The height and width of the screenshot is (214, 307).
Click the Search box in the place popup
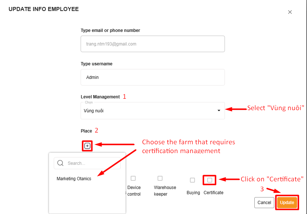92,163
